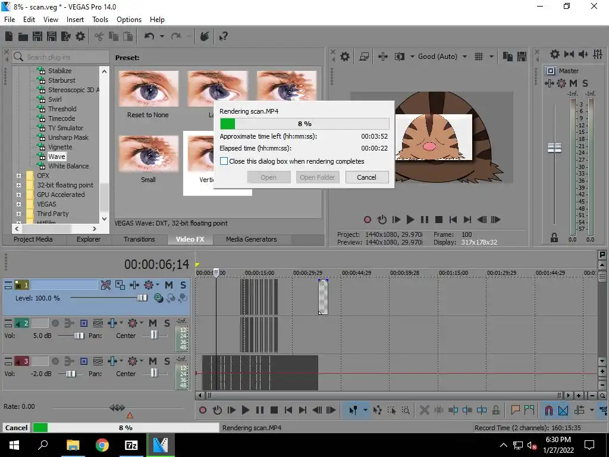Save snapshot to file icon in preview
609x457 pixels.
click(x=522, y=57)
